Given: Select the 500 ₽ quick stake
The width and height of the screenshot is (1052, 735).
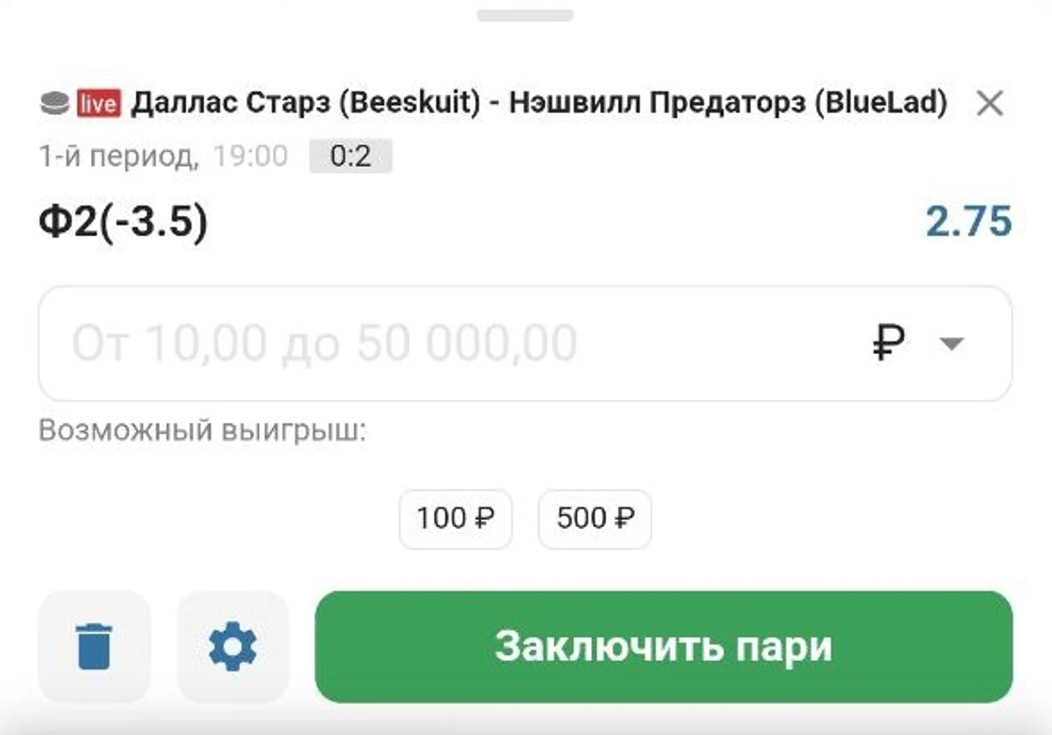Looking at the screenshot, I should tap(595, 519).
